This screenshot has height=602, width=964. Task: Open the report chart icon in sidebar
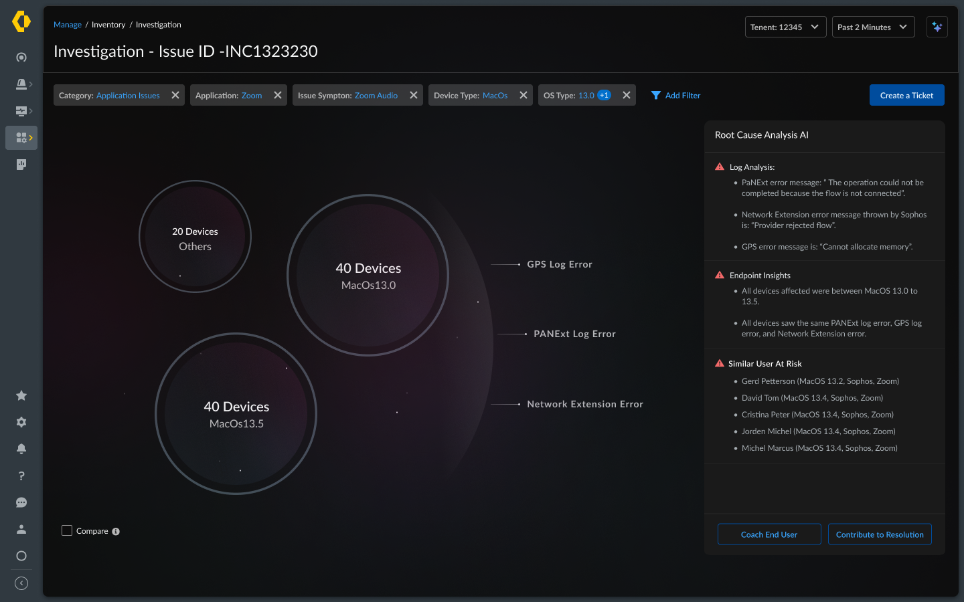pos(21,165)
